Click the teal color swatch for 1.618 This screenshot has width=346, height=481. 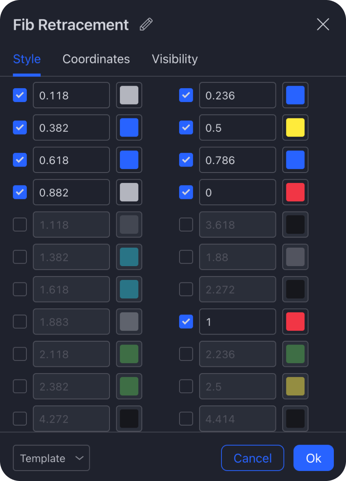[x=129, y=289]
